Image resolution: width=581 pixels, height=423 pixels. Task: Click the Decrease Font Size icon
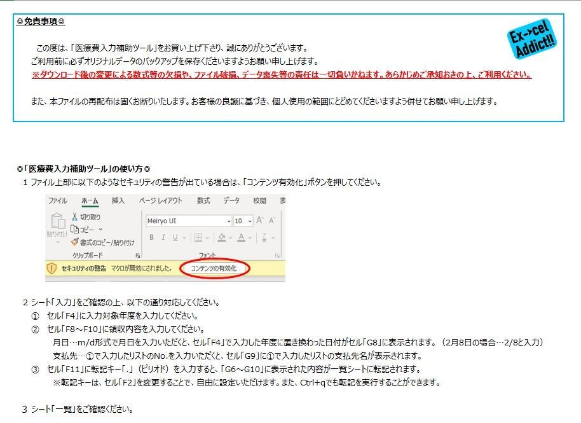pyautogui.click(x=272, y=221)
